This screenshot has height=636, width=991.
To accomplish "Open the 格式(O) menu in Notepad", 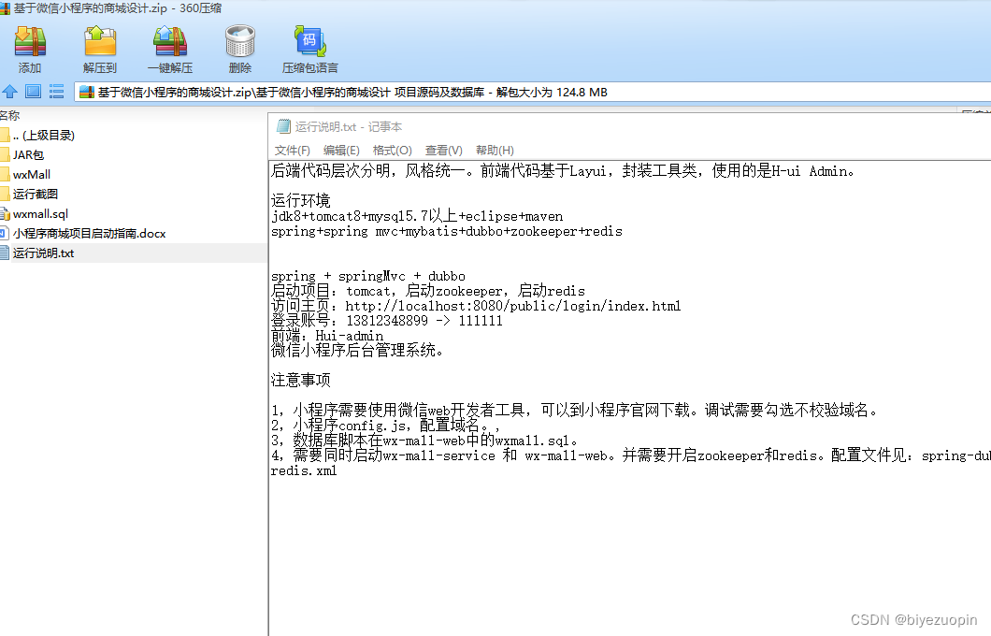I will click(x=392, y=151).
